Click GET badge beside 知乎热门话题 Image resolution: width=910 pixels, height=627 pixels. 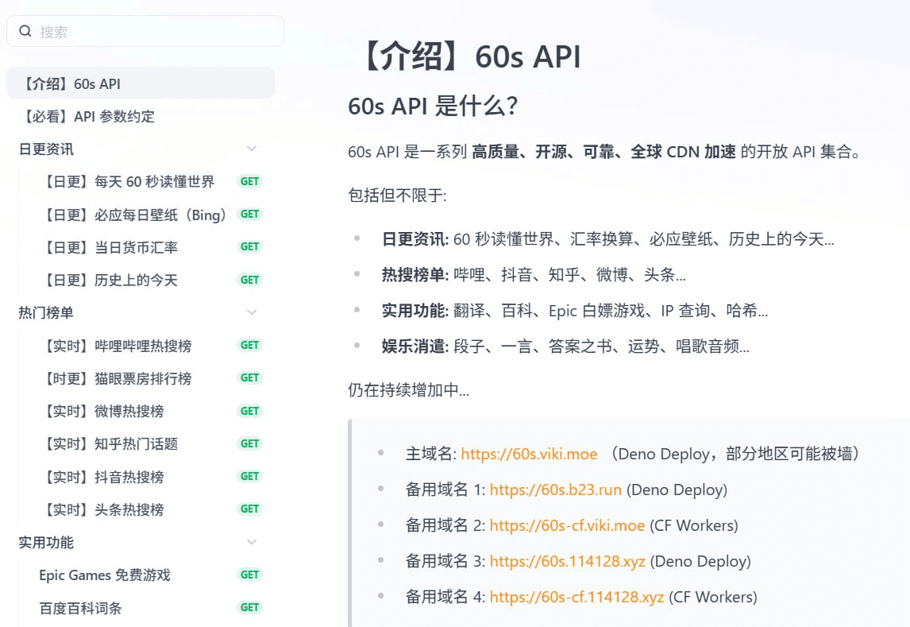point(250,443)
